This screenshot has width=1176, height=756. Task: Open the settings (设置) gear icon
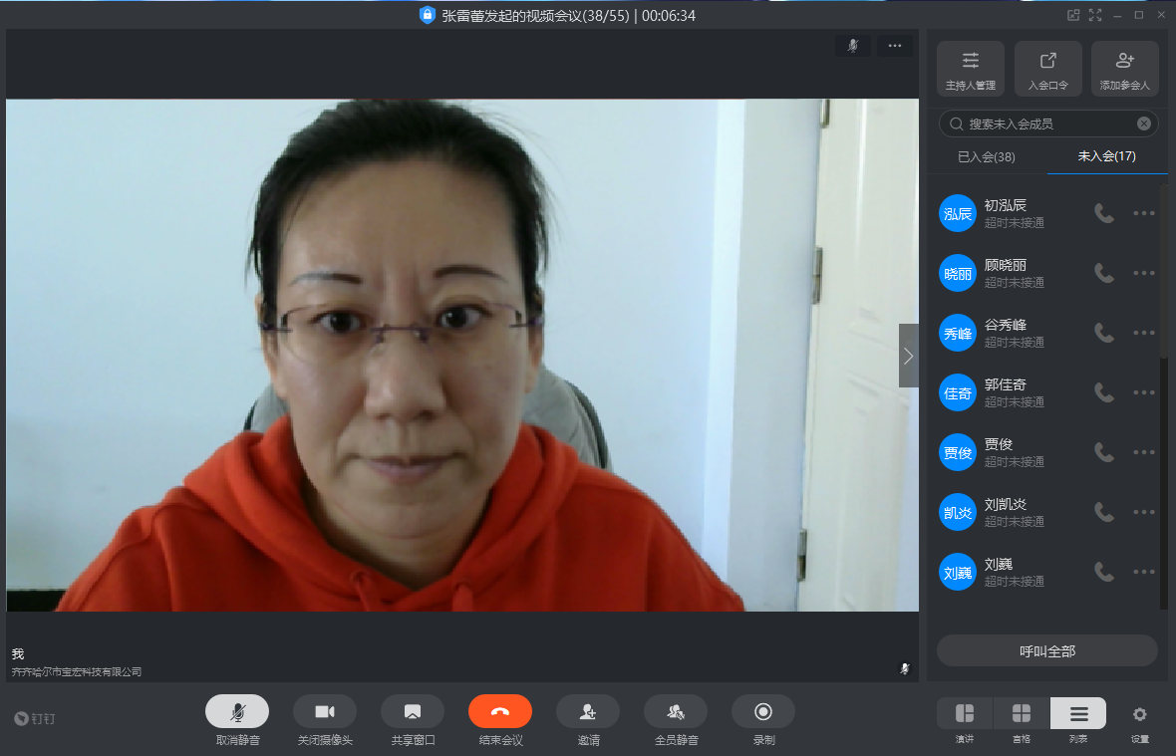(1140, 714)
